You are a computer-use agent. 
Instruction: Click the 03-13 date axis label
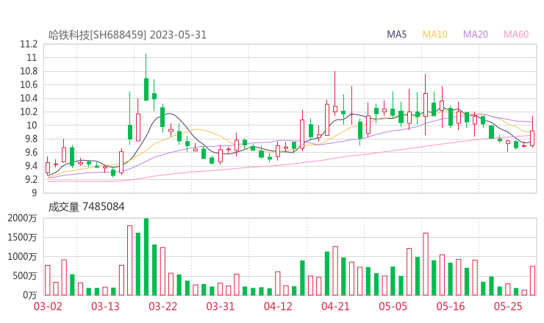click(x=105, y=306)
